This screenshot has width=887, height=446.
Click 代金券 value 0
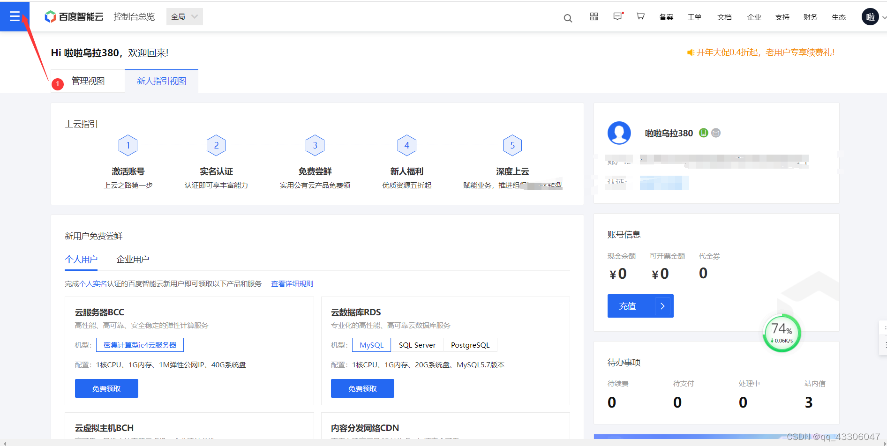703,273
